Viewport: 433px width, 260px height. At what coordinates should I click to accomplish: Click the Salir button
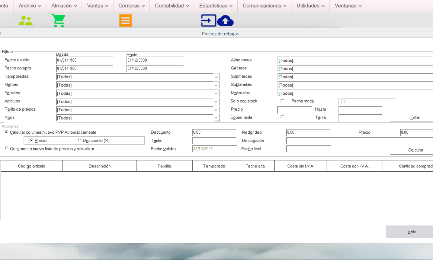pyautogui.click(x=411, y=231)
